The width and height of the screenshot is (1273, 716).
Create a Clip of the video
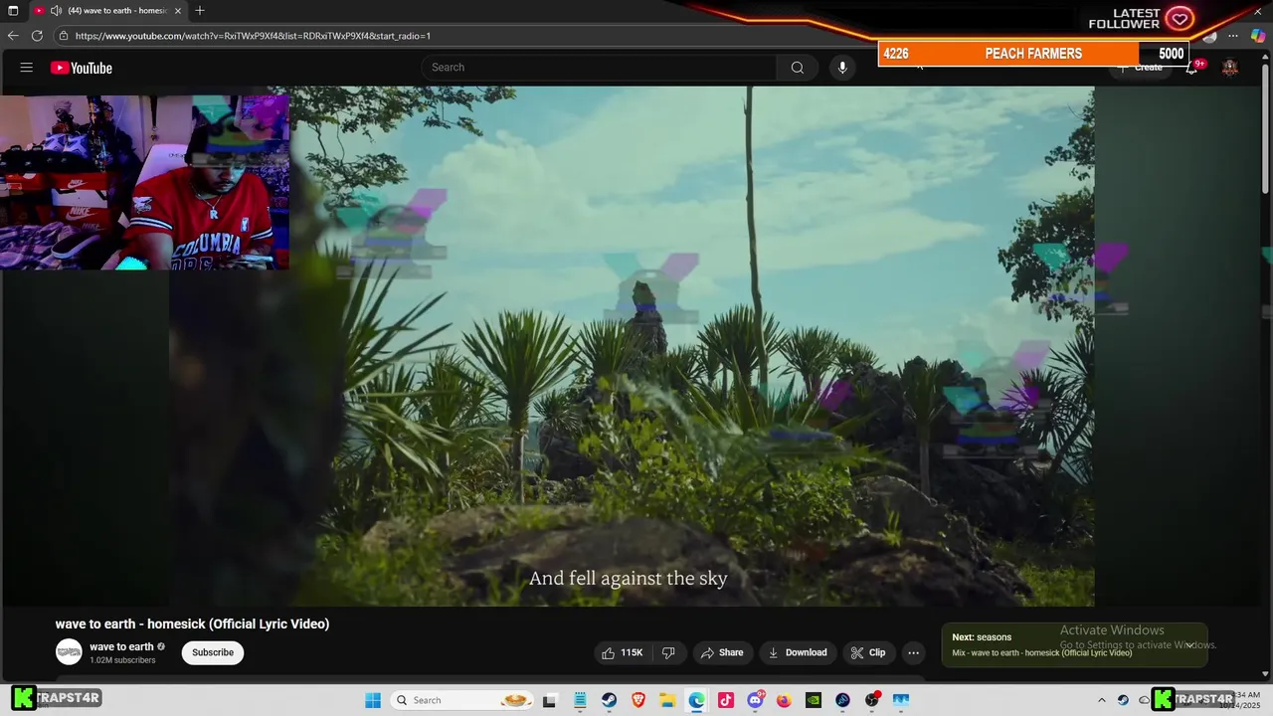867,652
